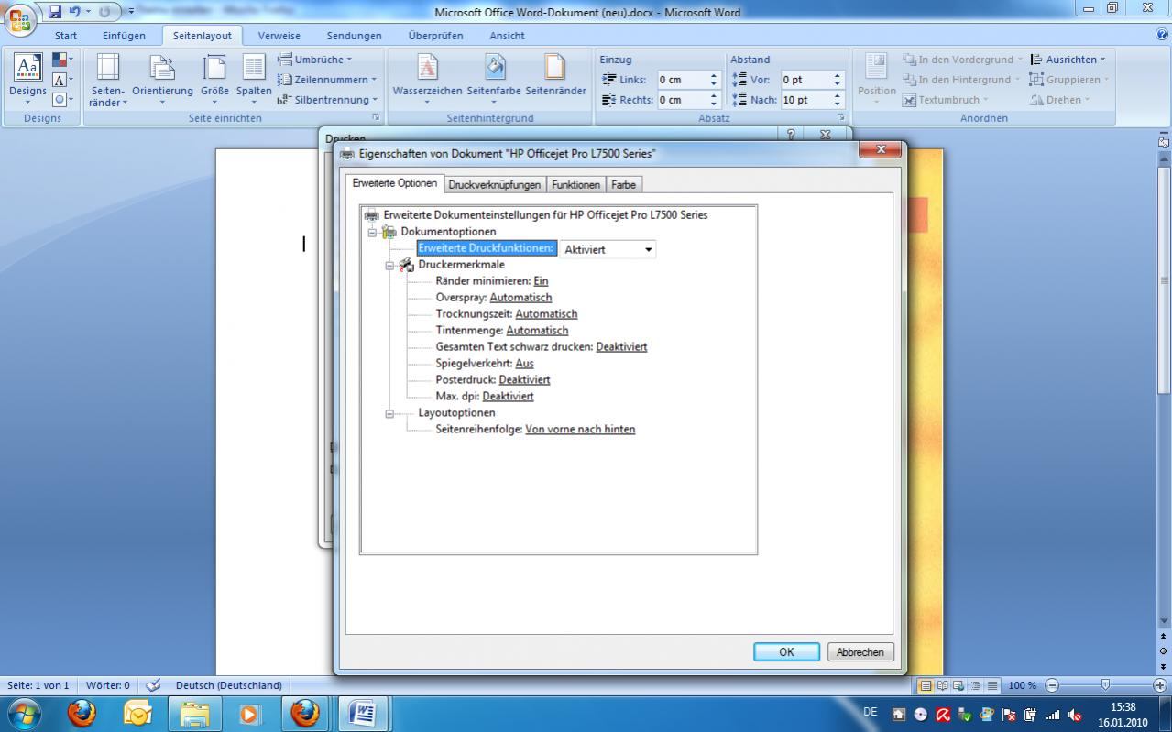Open Erweiterte Druckfunktionen Aktiviert combo box
The height and width of the screenshot is (732, 1172).
(608, 249)
